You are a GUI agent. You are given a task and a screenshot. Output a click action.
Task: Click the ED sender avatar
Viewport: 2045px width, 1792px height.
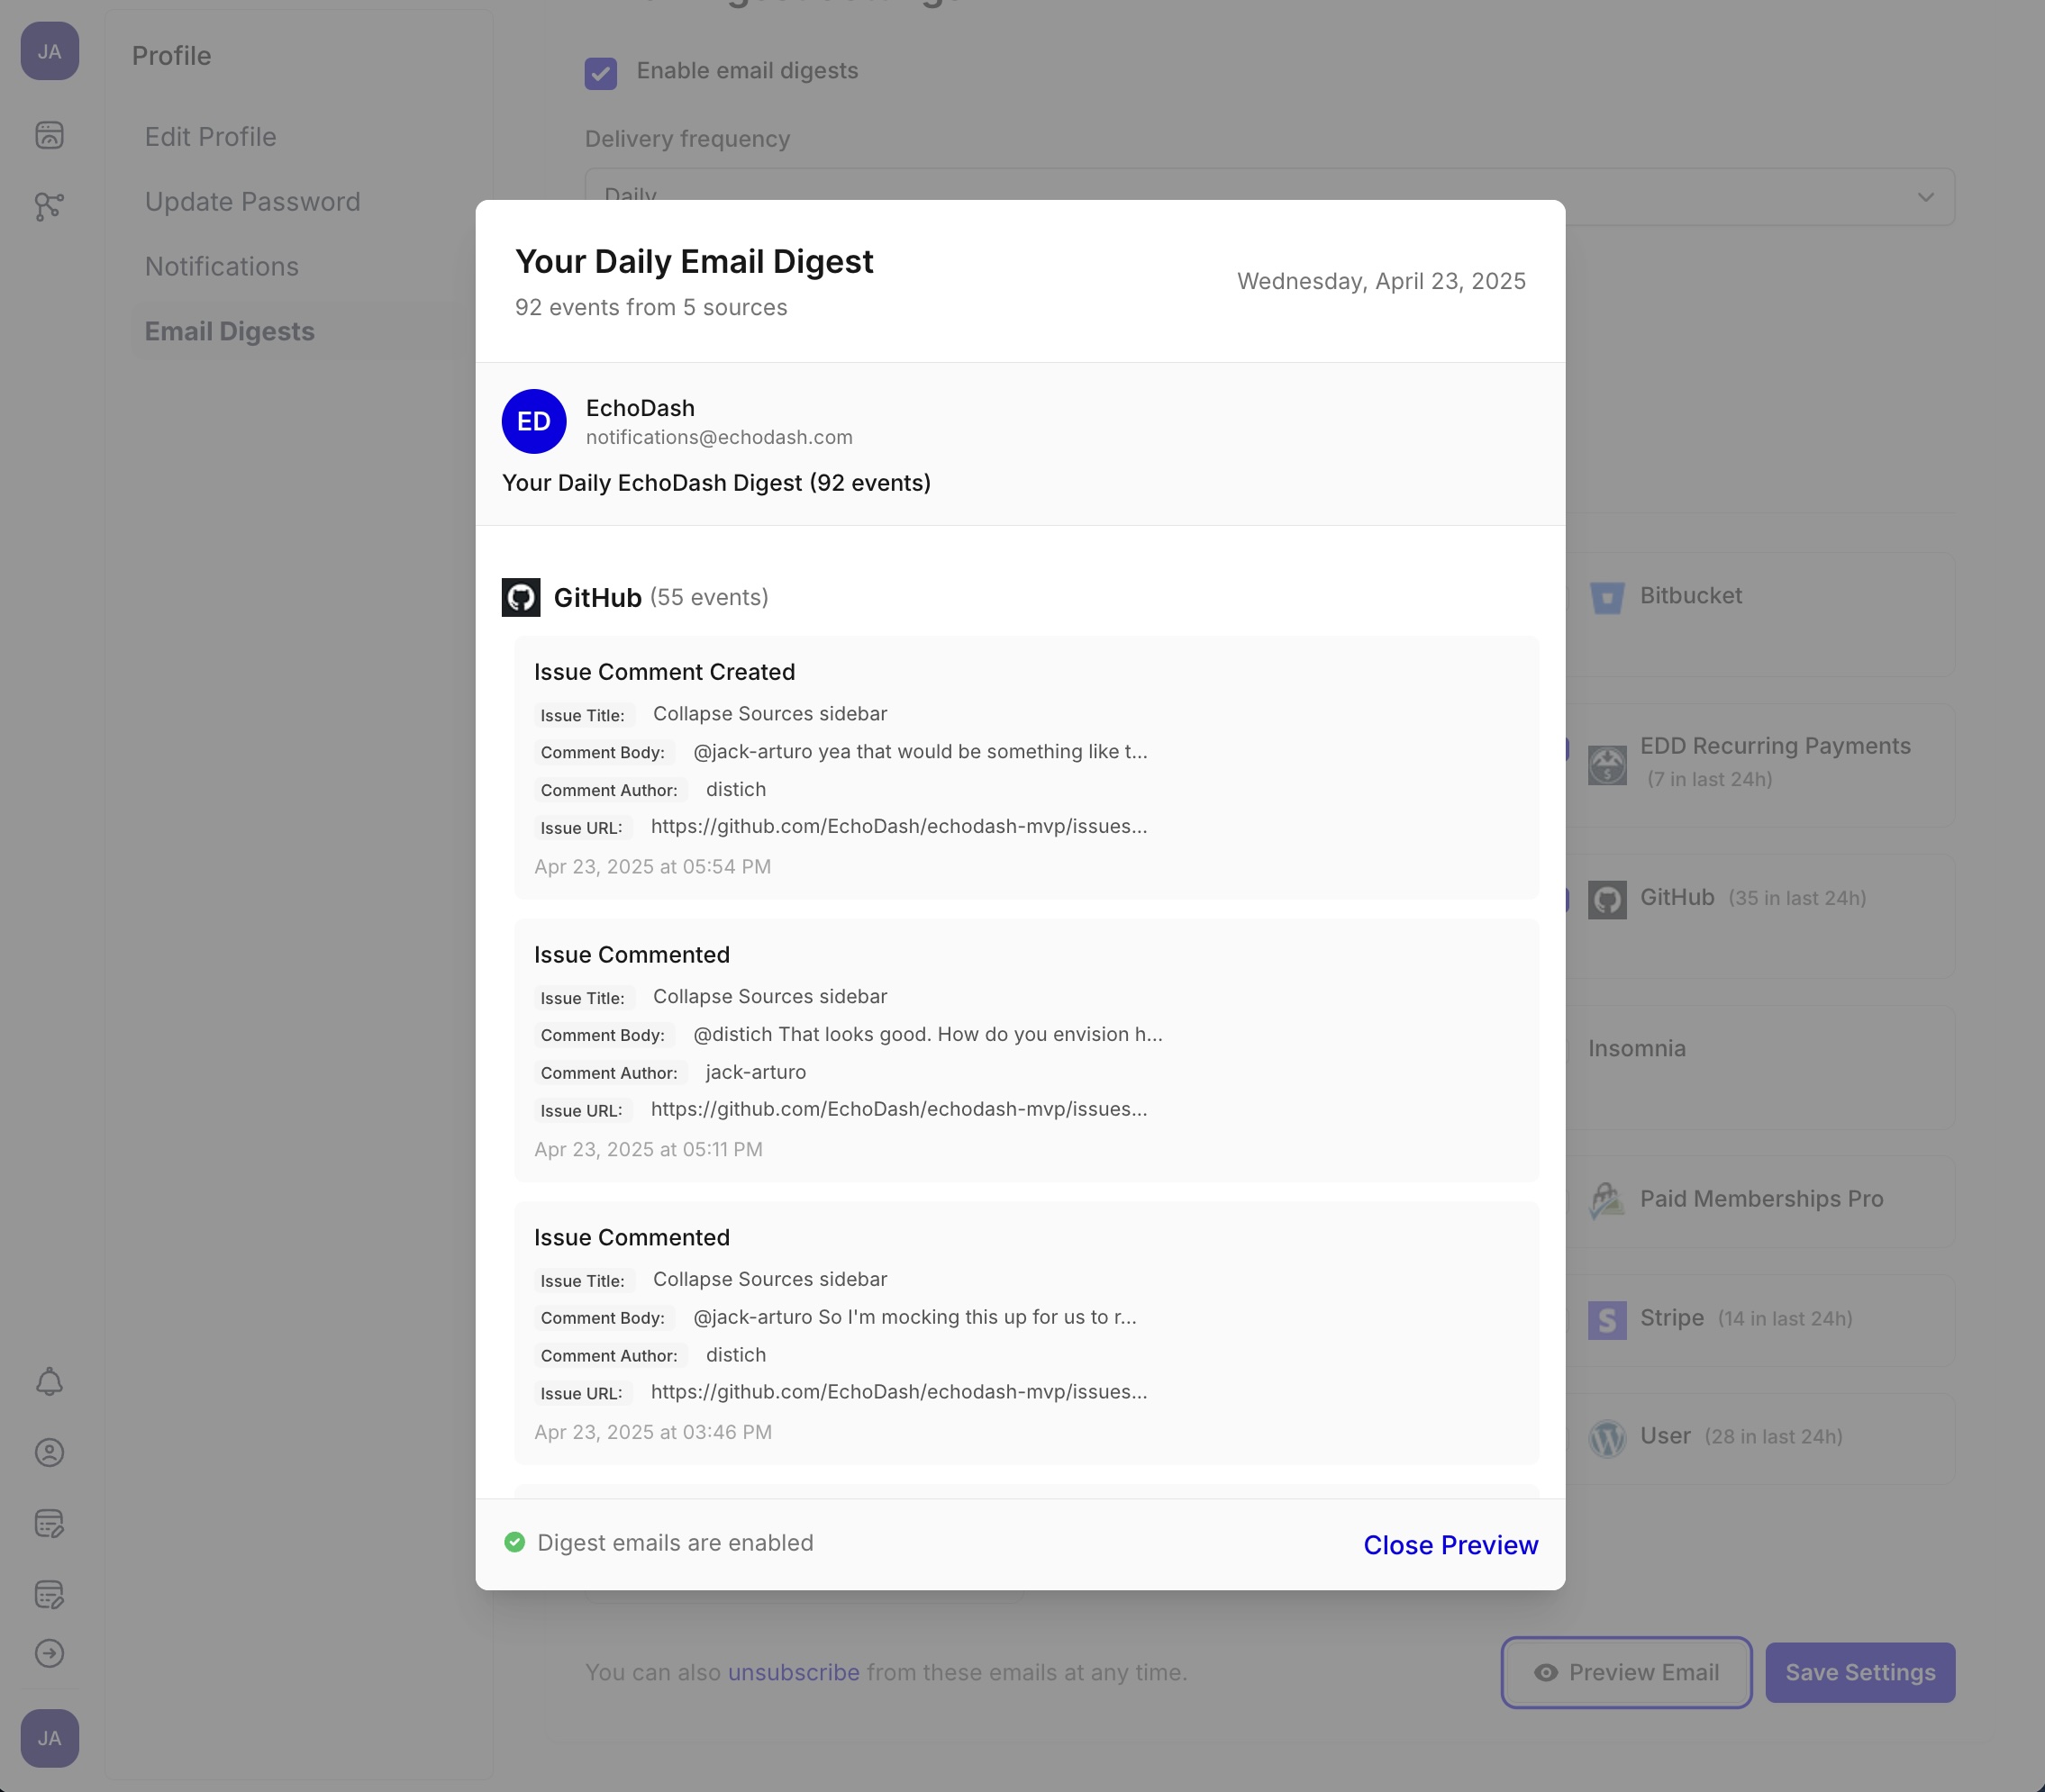(533, 421)
